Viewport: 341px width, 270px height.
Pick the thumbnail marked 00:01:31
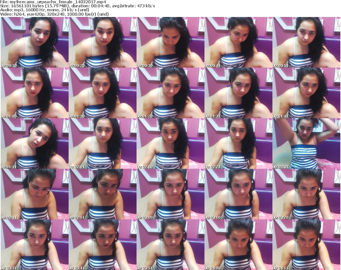(x=238, y=93)
